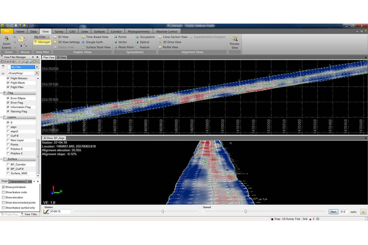Enable the CutFill layer checkbox

8,136
